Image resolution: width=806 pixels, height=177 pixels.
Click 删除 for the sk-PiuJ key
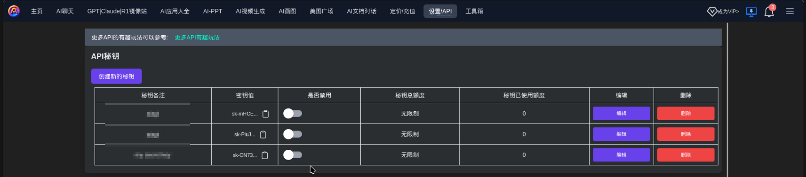click(x=686, y=134)
